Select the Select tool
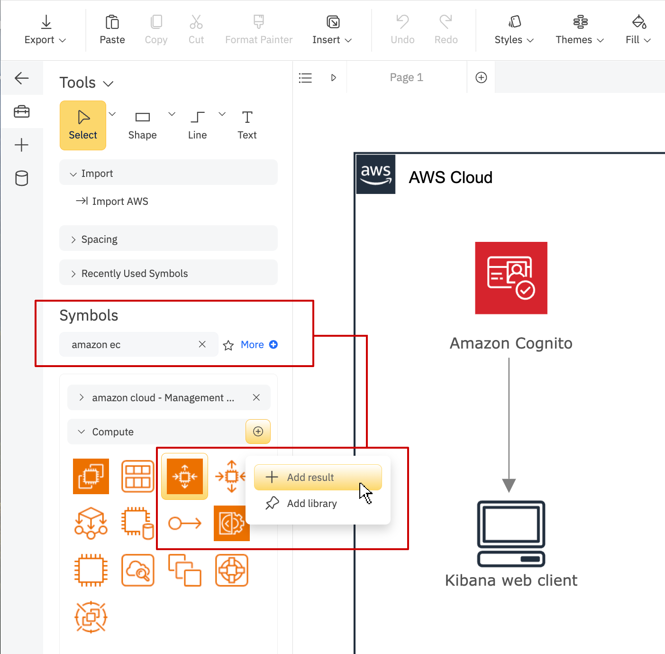 [82, 125]
